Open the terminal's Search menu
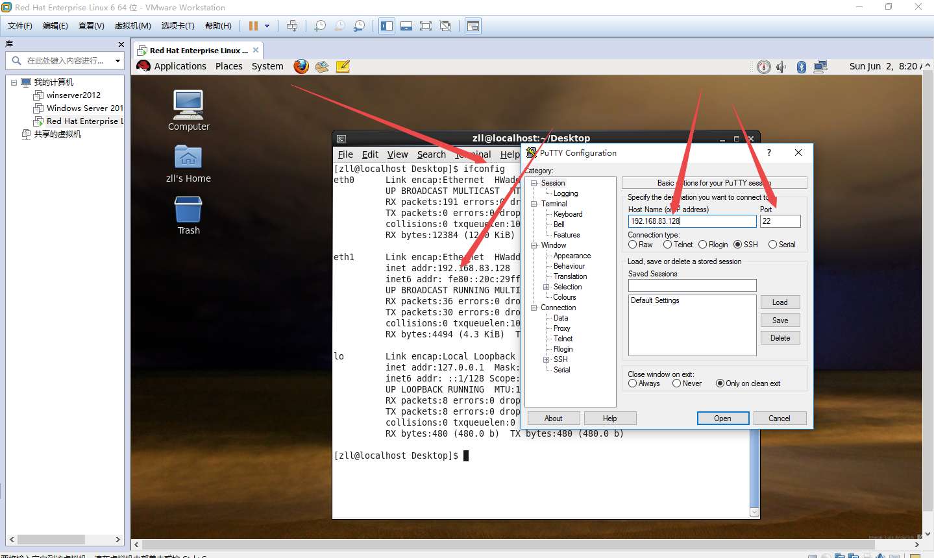934x558 pixels. pos(432,154)
